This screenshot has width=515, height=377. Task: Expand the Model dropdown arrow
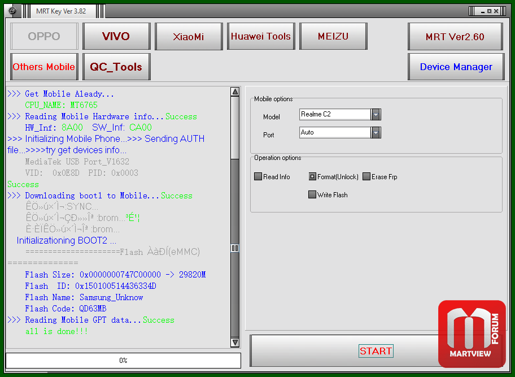(x=376, y=114)
